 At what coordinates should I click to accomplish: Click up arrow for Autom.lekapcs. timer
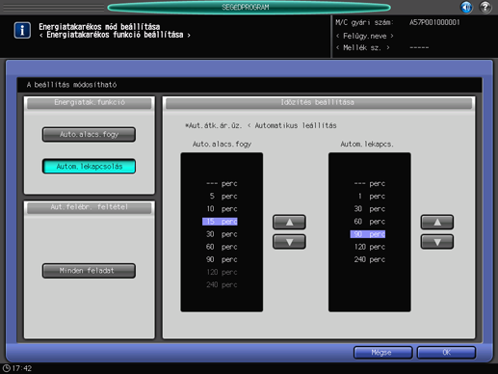[437, 222]
